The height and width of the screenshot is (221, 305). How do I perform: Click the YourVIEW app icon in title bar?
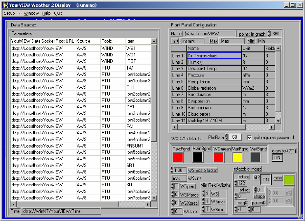coord(5,5)
